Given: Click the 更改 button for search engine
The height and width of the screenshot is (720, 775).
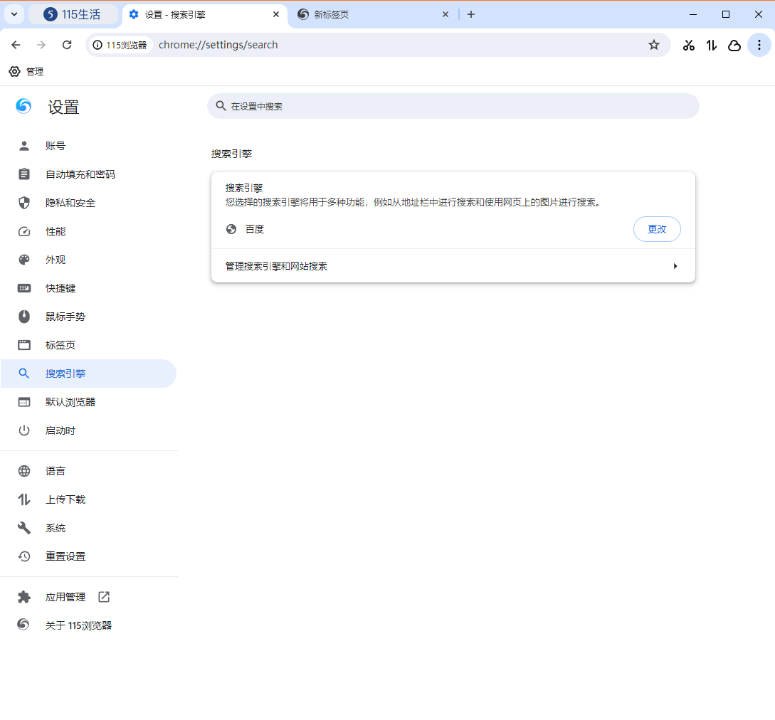Looking at the screenshot, I should coord(657,229).
